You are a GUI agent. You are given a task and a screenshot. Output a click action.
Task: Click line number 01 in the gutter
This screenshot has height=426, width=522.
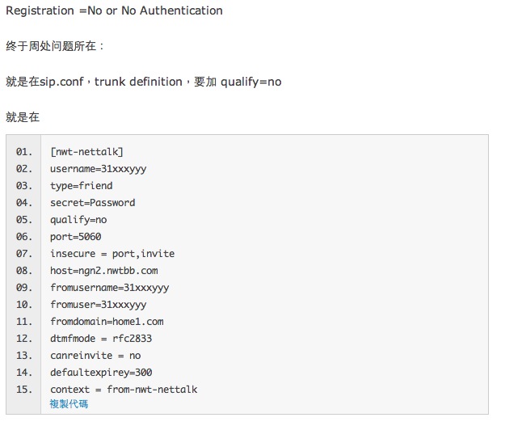click(x=23, y=152)
